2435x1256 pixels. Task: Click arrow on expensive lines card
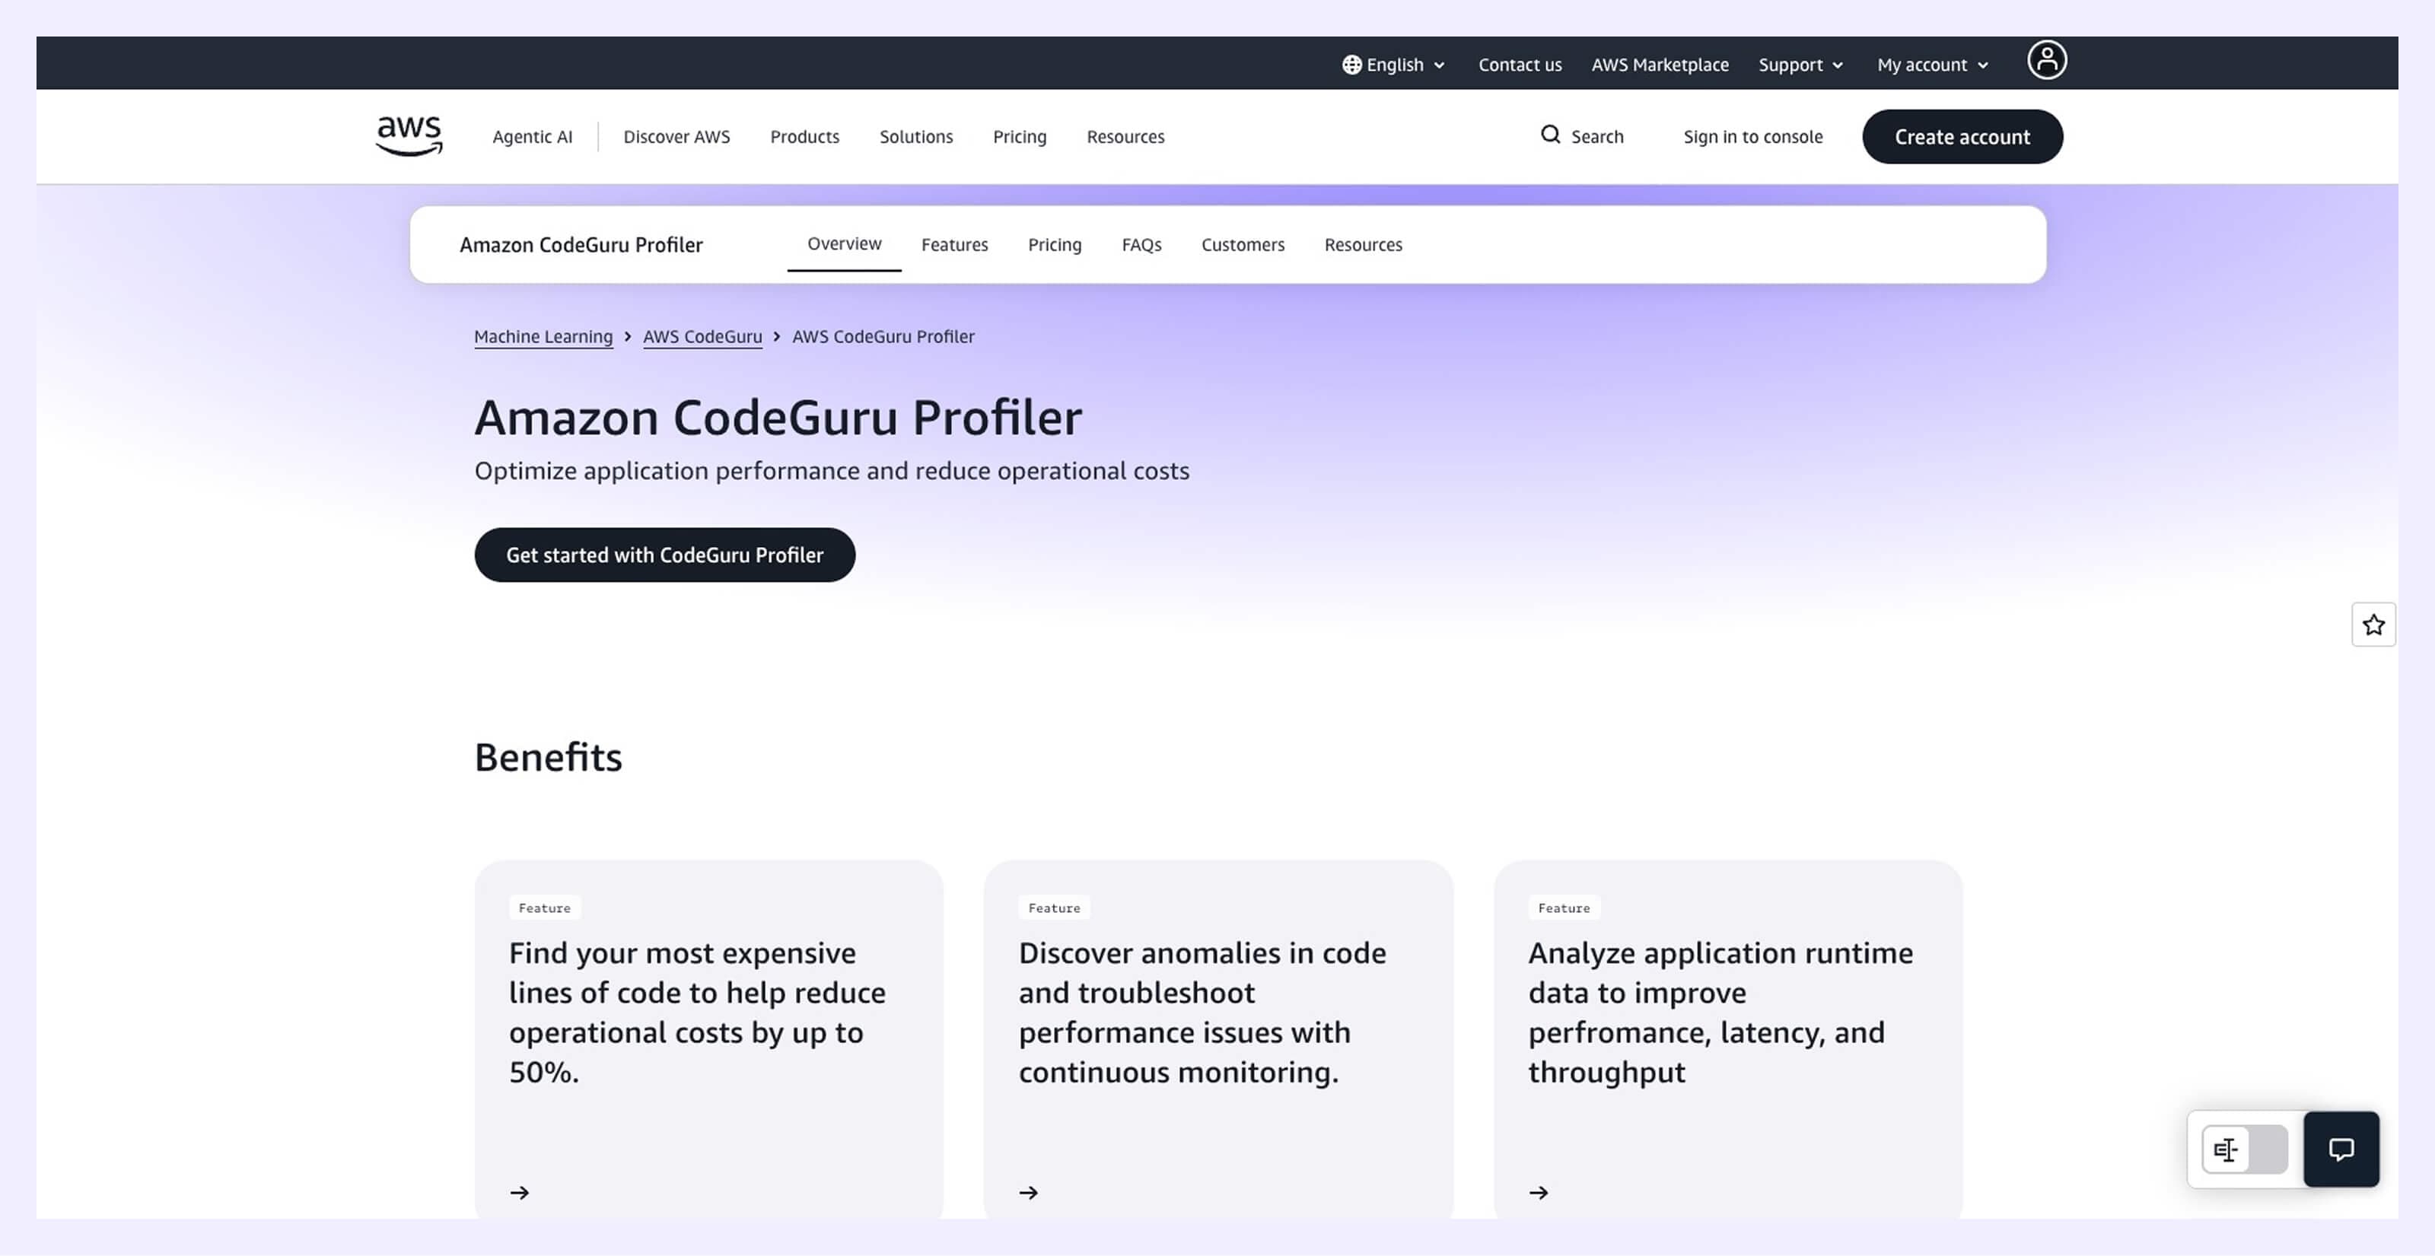520,1193
